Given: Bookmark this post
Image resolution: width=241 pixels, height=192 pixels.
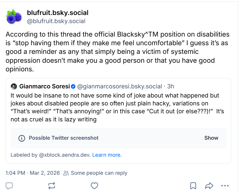Looking at the screenshot, I should pyautogui.click(x=193, y=186).
